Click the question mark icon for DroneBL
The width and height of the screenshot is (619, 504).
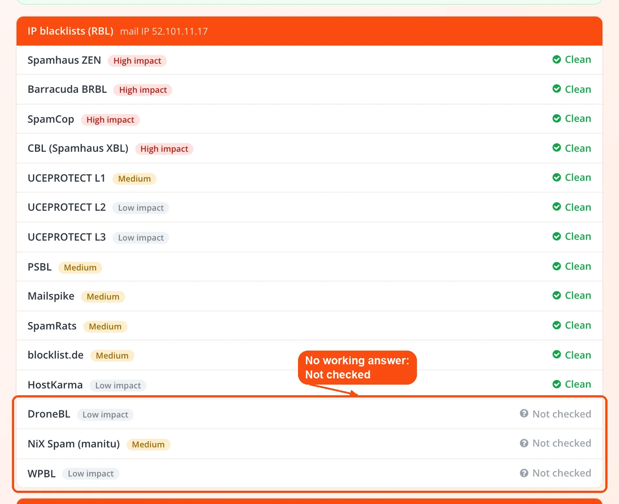pos(524,413)
